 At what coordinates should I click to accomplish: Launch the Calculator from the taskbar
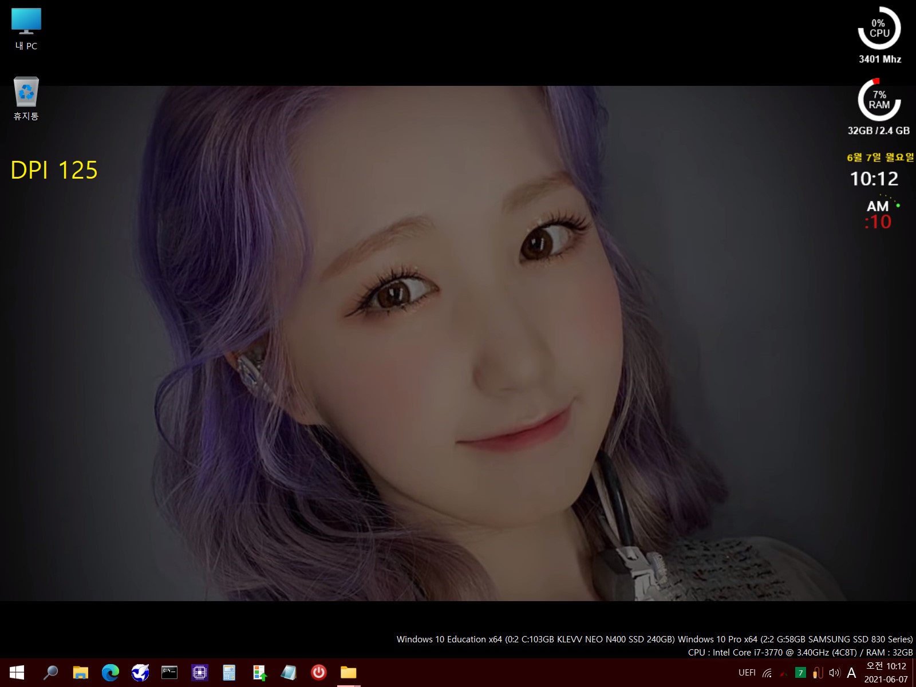click(229, 673)
